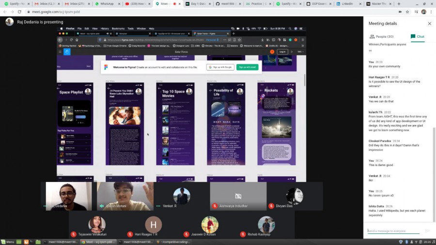
Task: Click the send message arrow icon
Action: point(427,231)
